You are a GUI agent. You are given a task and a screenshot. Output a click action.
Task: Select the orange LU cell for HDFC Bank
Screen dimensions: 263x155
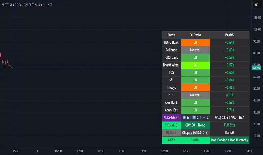(x=195, y=43)
